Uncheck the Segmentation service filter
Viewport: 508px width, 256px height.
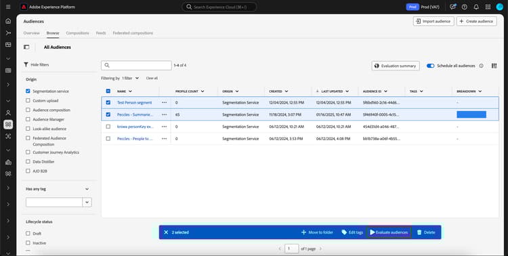(28, 91)
